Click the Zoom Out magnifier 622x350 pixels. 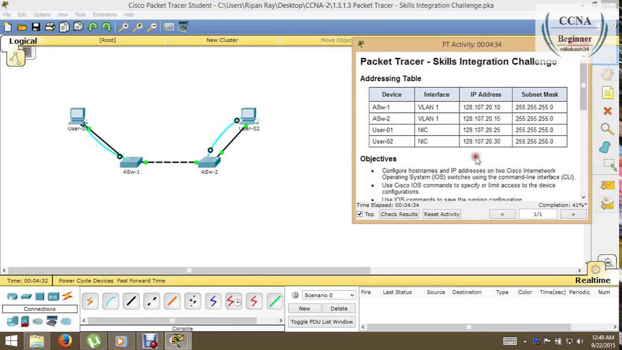[152, 27]
